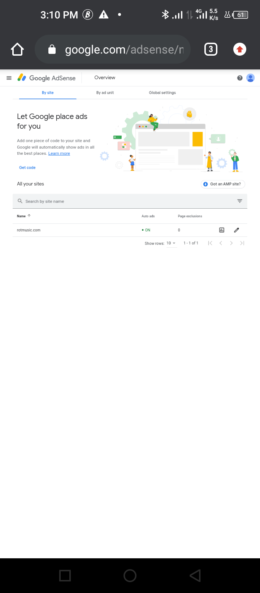
Task: Go to the first page of rows
Action: pyautogui.click(x=210, y=243)
